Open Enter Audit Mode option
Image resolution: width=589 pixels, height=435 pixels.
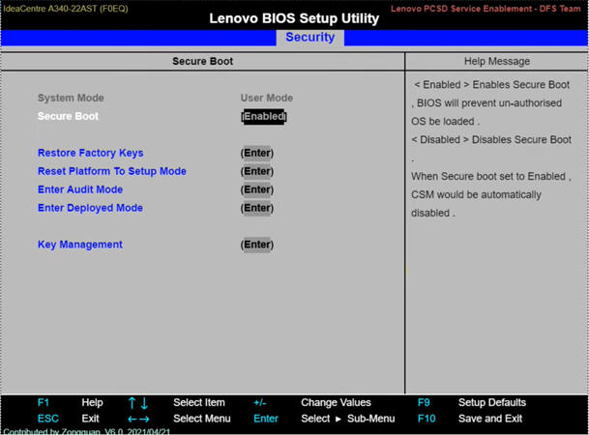point(80,189)
